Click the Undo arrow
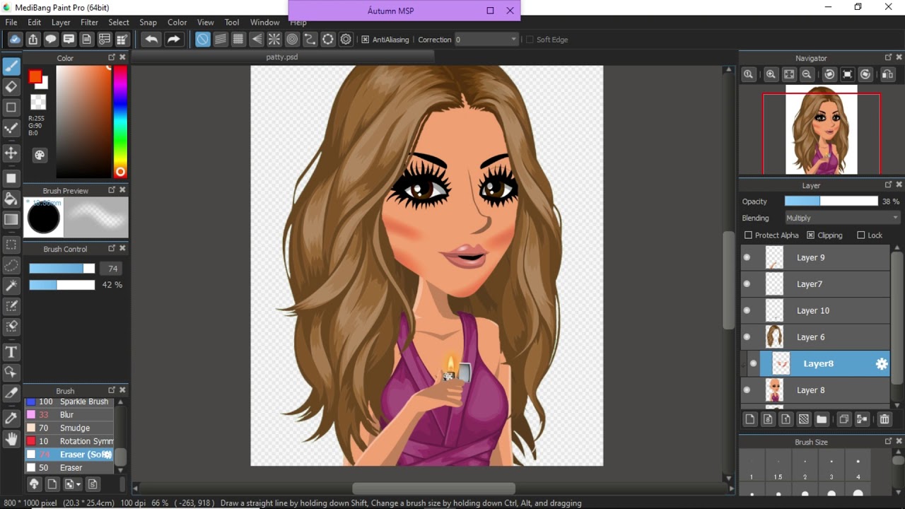 pyautogui.click(x=151, y=40)
